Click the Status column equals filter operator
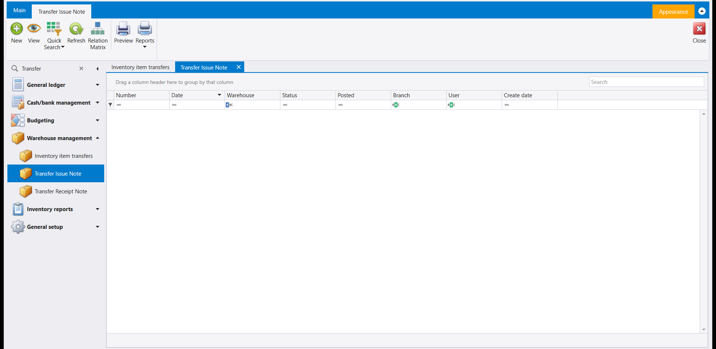This screenshot has height=349, width=716. pyautogui.click(x=285, y=105)
